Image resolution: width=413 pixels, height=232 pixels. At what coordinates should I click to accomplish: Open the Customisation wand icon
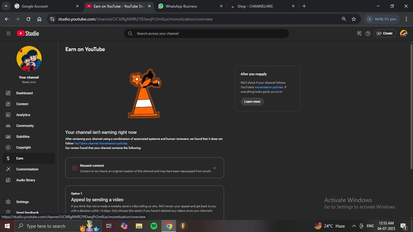click(8, 169)
